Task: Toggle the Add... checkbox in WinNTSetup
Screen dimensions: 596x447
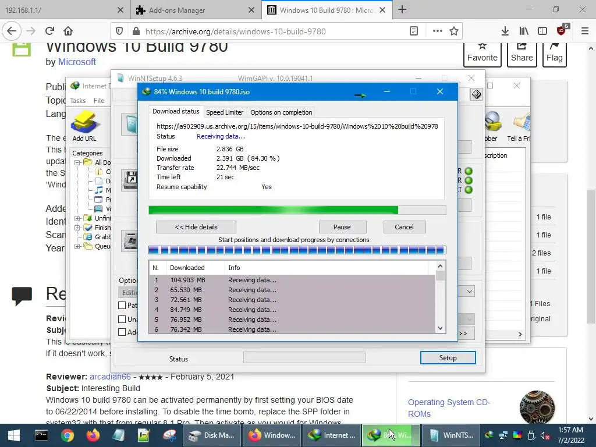Action: pos(122,332)
